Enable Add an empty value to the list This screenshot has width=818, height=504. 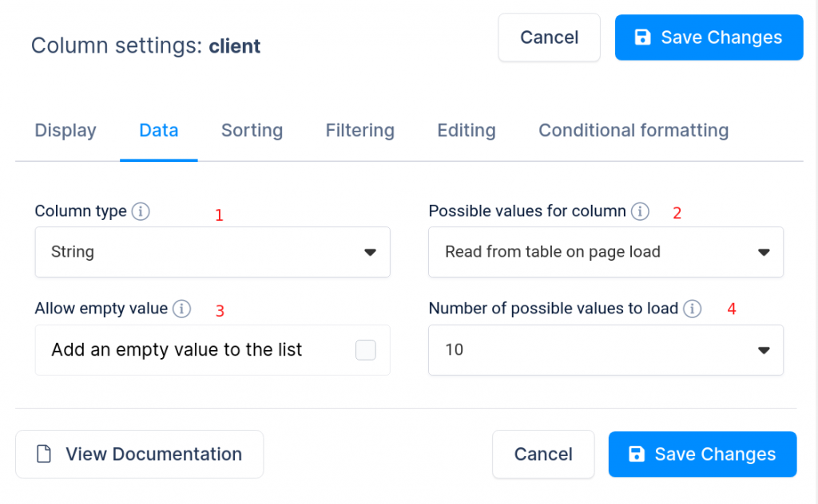[x=366, y=349]
